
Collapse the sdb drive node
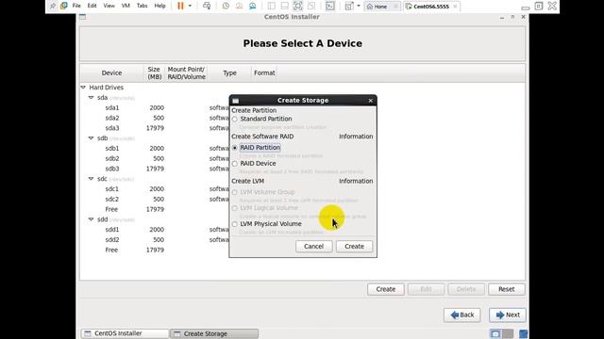click(x=92, y=138)
